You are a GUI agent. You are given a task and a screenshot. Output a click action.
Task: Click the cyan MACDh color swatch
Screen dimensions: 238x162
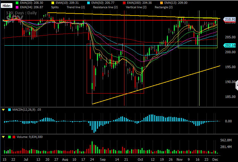click(9, 110)
